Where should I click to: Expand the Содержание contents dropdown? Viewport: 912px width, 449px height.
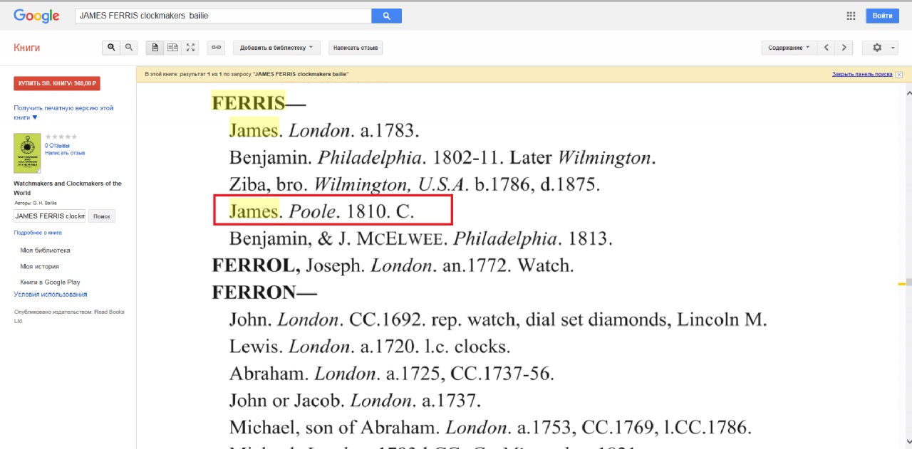pos(789,48)
